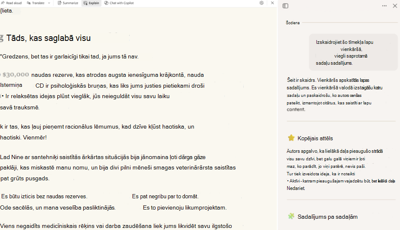
Task: Click the star icon beside Kopējais attēls
Action: pyautogui.click(x=291, y=138)
